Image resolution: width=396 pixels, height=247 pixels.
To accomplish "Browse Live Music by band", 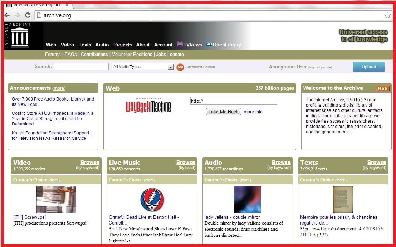I will 186,163.
